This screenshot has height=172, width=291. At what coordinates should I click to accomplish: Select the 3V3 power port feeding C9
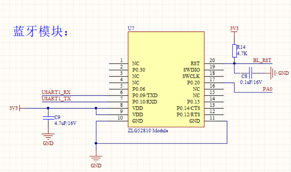(x=15, y=108)
